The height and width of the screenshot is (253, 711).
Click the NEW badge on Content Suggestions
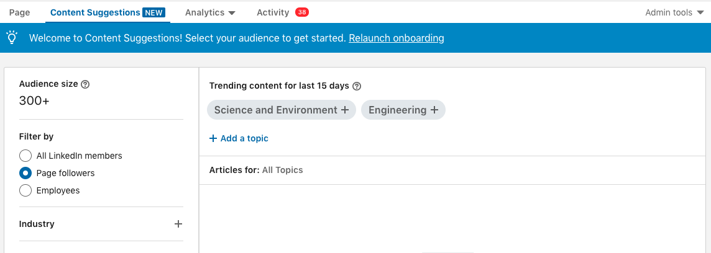[x=154, y=12]
